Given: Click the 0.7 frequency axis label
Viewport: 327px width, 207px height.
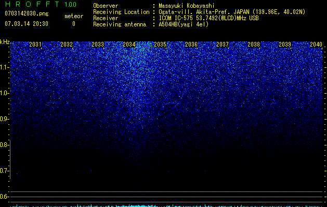Looking at the screenshot, I should point(4,171).
